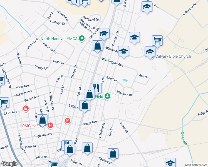This screenshot has height=167, width=208.
Task: Click the Washington Ave street label
Action: tap(113, 62)
